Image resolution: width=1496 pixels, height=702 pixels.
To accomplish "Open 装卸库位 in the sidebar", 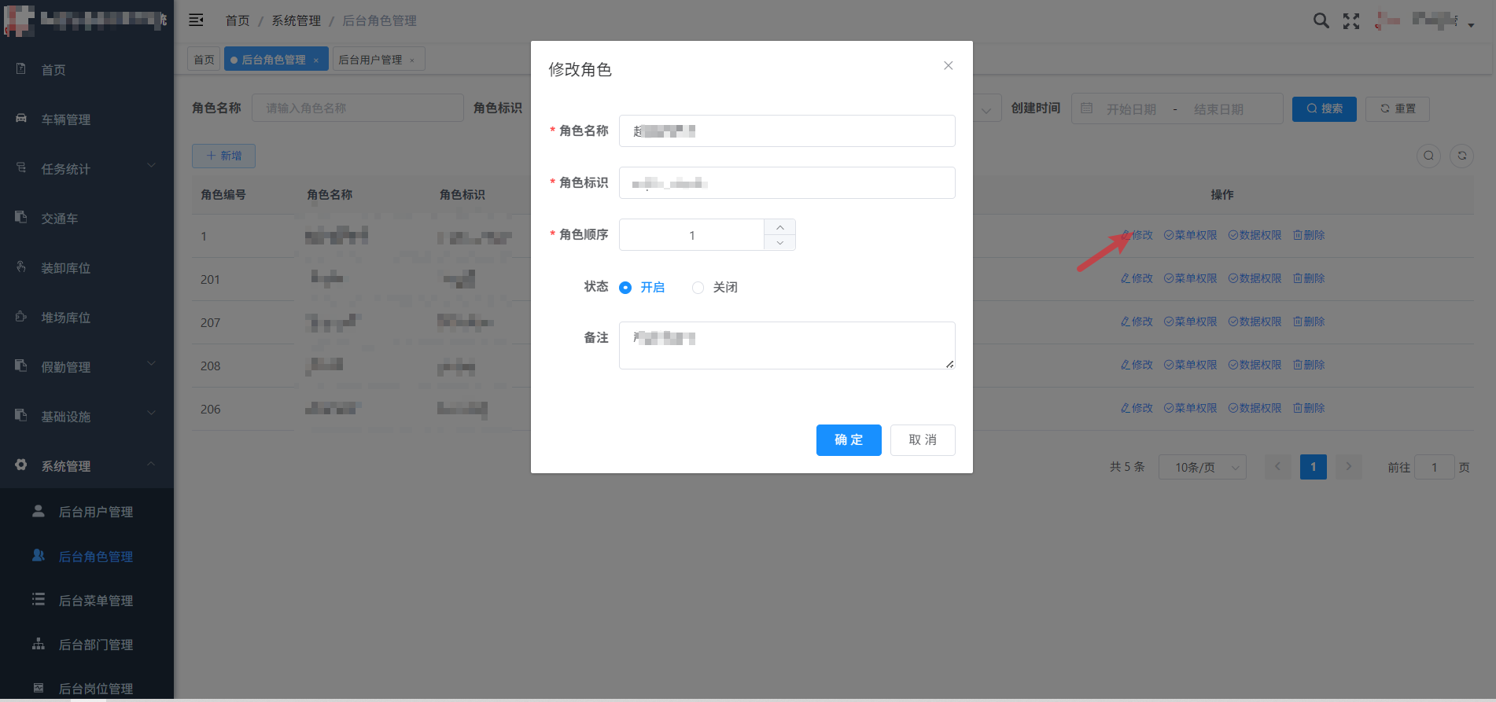I will [x=87, y=268].
